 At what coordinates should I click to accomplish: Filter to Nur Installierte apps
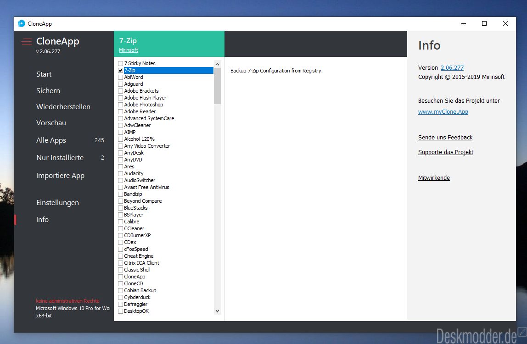60,158
